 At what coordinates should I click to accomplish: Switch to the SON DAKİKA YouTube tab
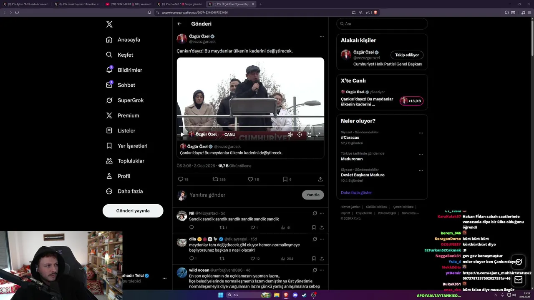(128, 4)
